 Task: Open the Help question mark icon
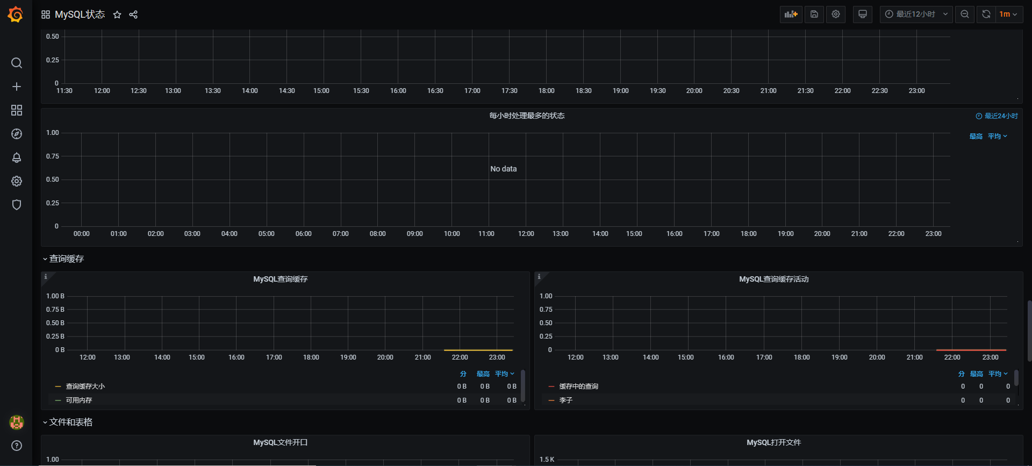pos(17,446)
